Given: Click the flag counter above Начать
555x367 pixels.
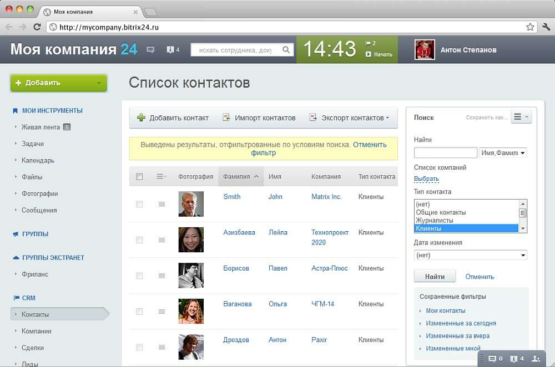Looking at the screenshot, I should [x=371, y=43].
